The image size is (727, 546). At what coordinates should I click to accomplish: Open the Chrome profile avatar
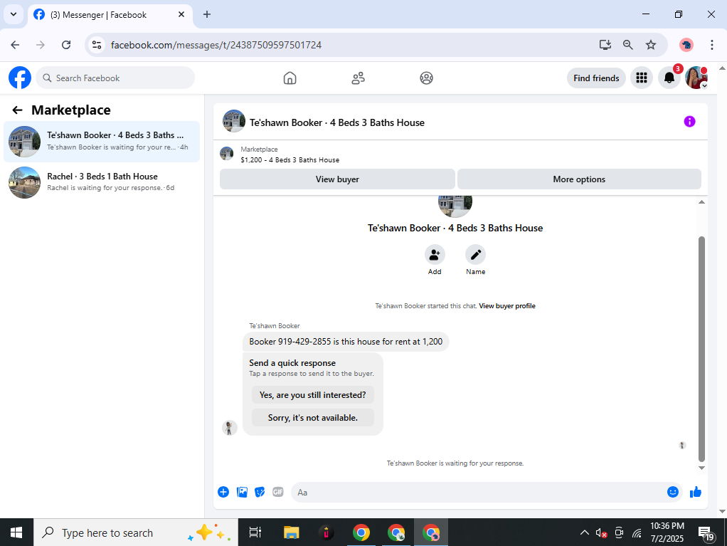tap(686, 45)
